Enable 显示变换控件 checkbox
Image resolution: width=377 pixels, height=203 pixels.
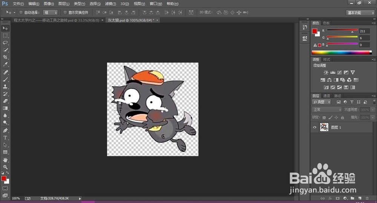coord(65,12)
